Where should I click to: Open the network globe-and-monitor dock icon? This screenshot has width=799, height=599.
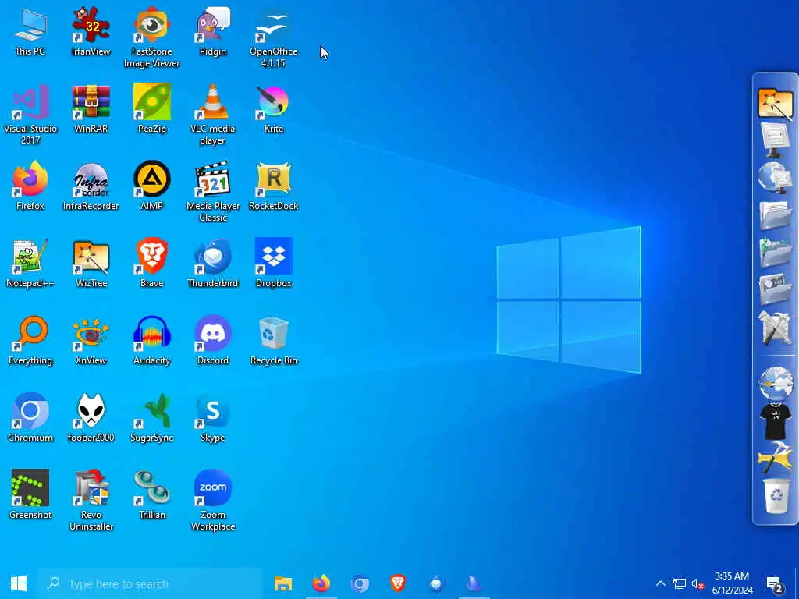pyautogui.click(x=775, y=179)
